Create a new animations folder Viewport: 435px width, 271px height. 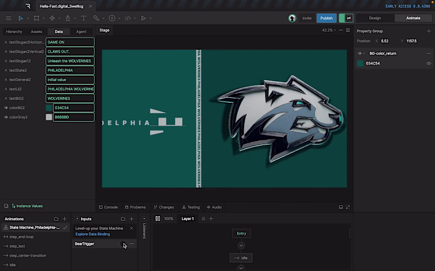click(57, 219)
